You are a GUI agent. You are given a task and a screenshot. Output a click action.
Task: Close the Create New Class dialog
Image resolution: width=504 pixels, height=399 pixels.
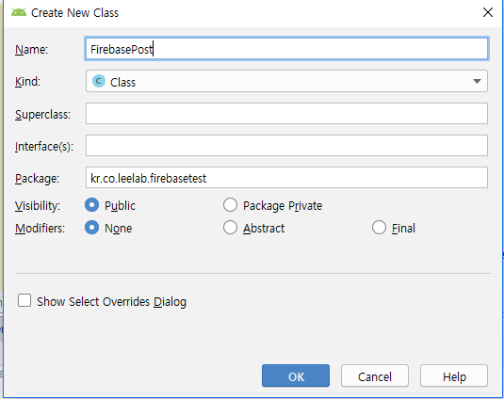(488, 12)
